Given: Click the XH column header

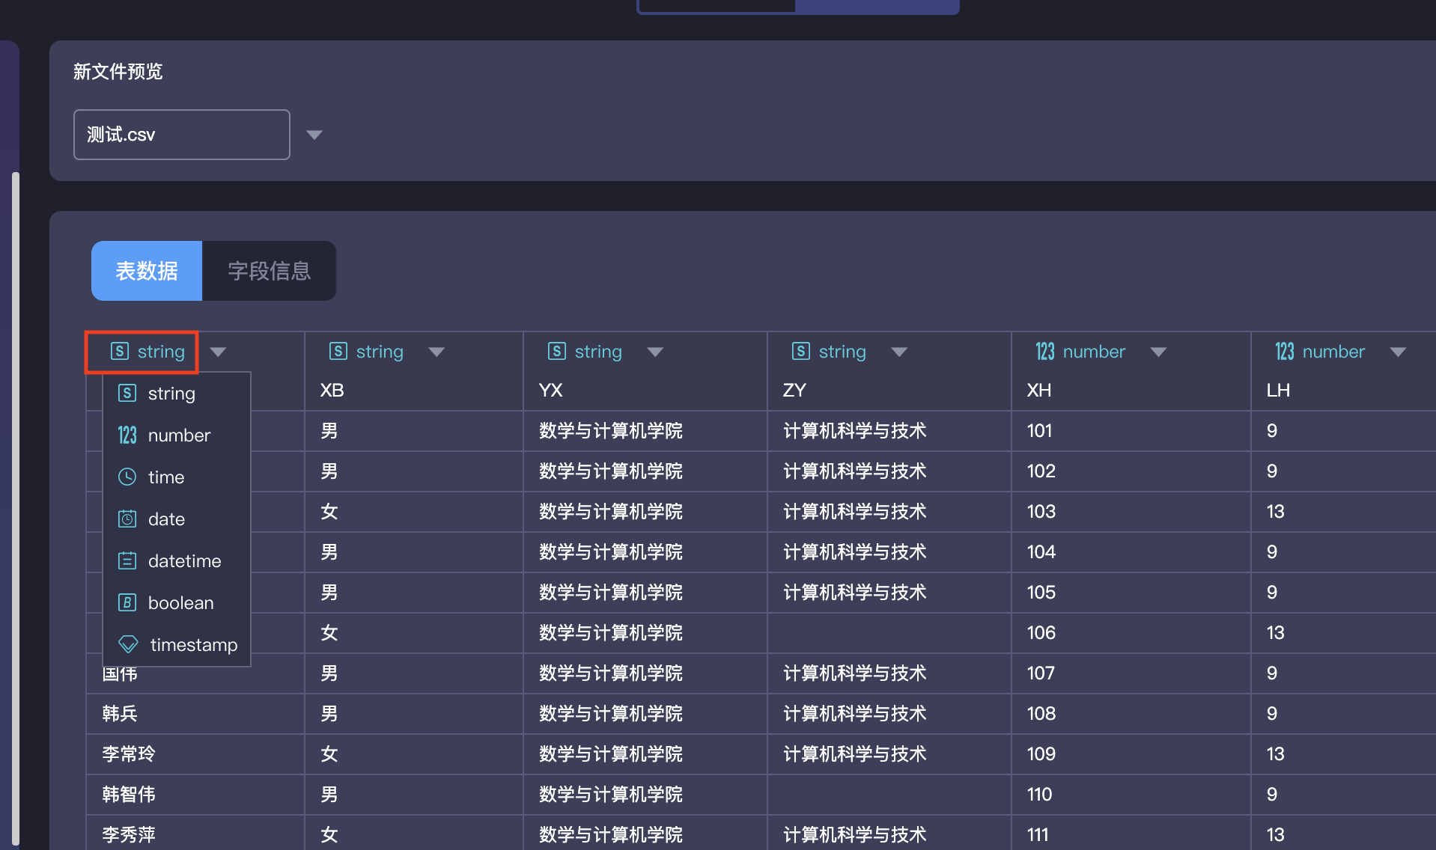Looking at the screenshot, I should click(1039, 390).
